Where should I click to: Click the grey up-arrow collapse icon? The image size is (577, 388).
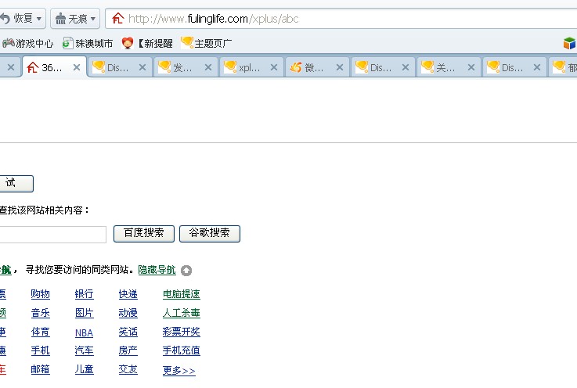pos(186,271)
